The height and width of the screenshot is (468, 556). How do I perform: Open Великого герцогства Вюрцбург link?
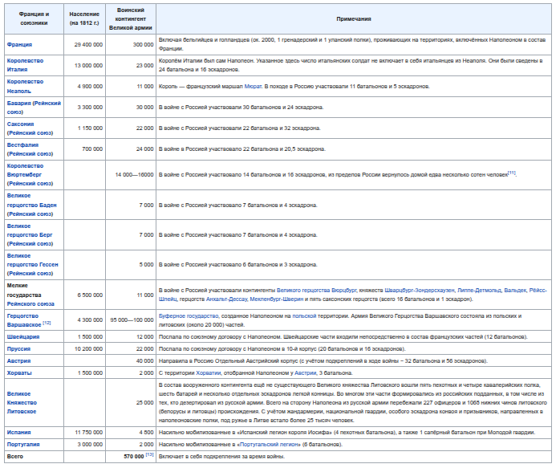tap(316, 291)
